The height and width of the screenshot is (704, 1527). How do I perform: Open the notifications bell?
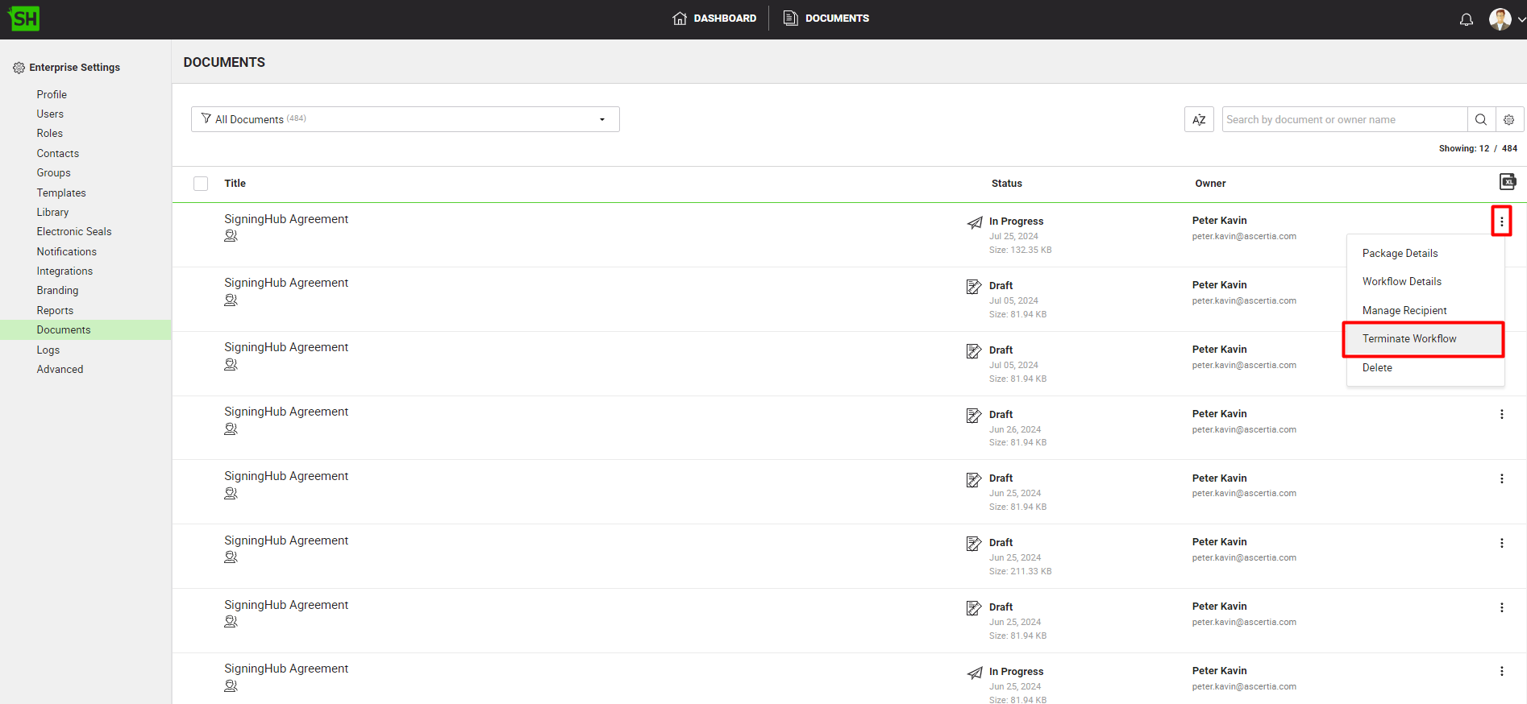1466,19
